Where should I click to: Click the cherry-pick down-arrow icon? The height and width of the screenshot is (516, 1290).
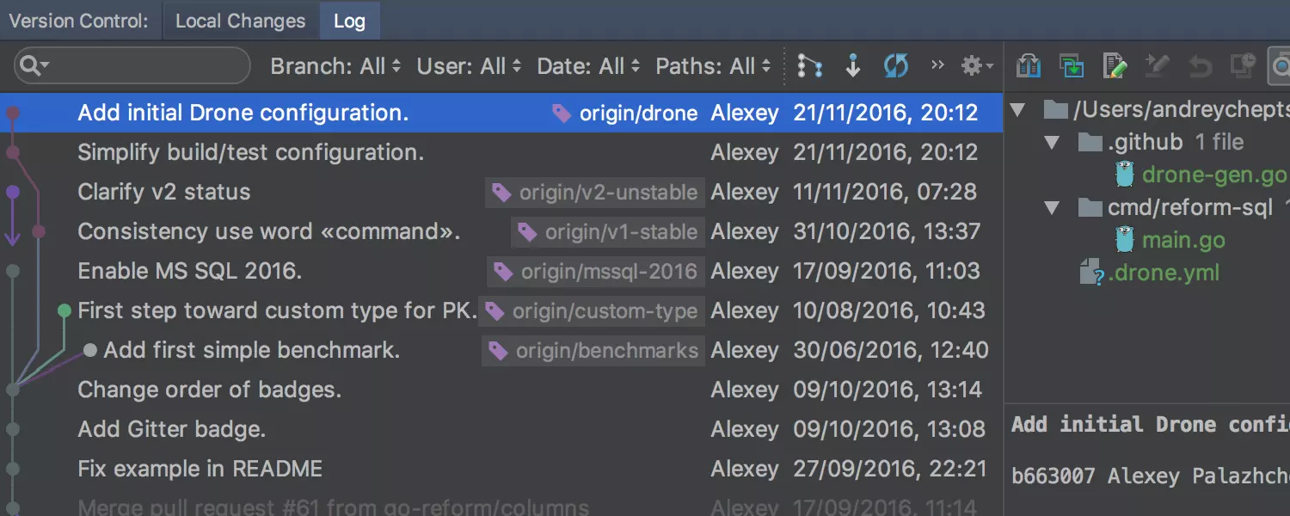[x=852, y=66]
